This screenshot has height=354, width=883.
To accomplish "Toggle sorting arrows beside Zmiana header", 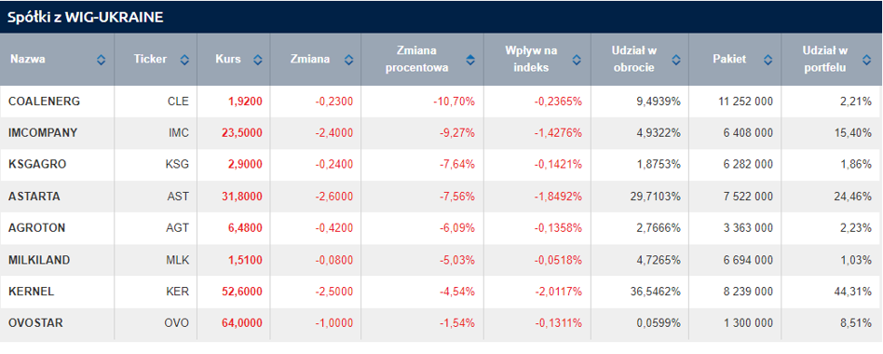I will 348,59.
